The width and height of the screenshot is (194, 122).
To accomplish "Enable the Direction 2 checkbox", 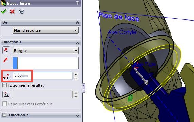I will click(x=5, y=115).
